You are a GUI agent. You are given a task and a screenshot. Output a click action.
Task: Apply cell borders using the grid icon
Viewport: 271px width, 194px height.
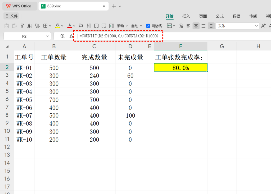(45, 26)
